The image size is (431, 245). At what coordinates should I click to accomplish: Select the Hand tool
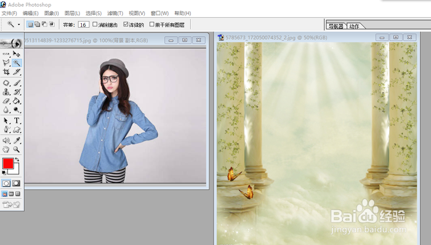[x=6, y=149]
